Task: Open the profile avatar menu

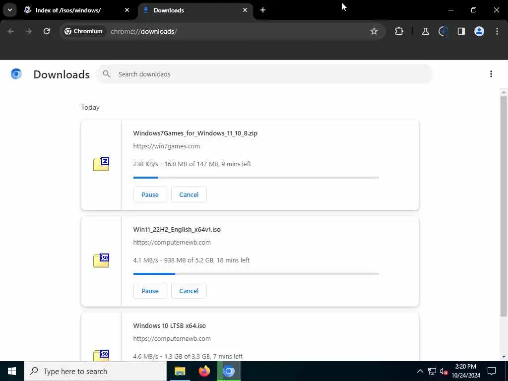Action: [x=479, y=31]
